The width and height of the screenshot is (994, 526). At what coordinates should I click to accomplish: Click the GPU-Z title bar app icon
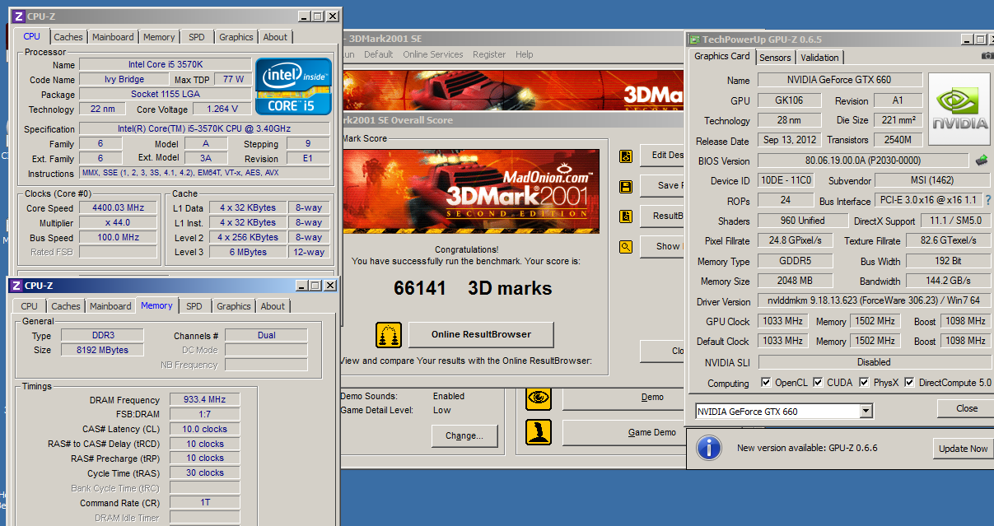coord(694,40)
